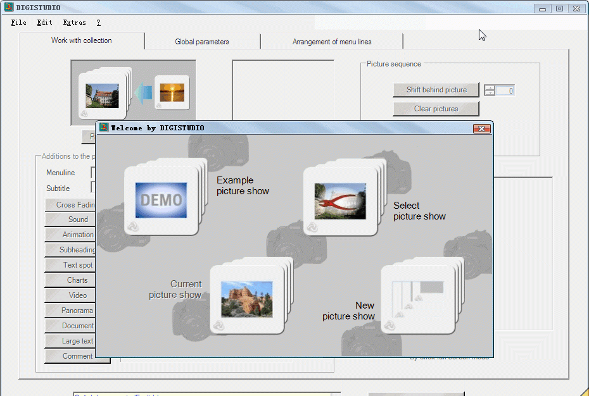The width and height of the screenshot is (589, 396).
Task: Minimize the DIGISTUDIO main window
Action: 542,9
